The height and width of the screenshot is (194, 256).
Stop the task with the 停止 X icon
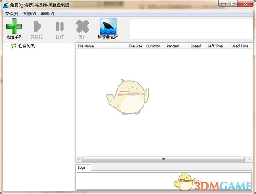(82, 26)
